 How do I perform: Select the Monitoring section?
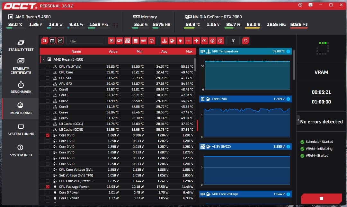point(21,108)
